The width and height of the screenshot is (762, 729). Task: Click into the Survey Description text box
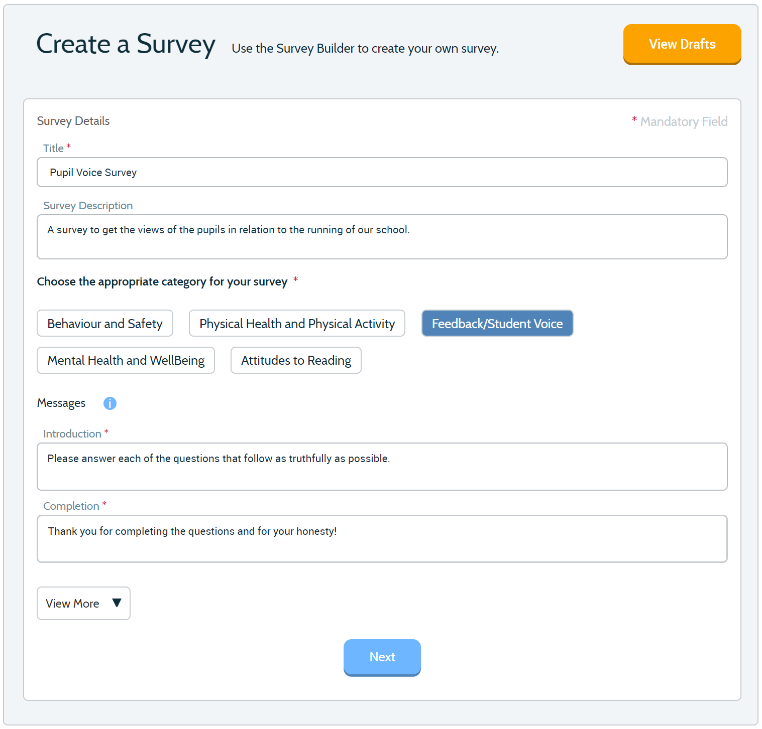[x=382, y=237]
